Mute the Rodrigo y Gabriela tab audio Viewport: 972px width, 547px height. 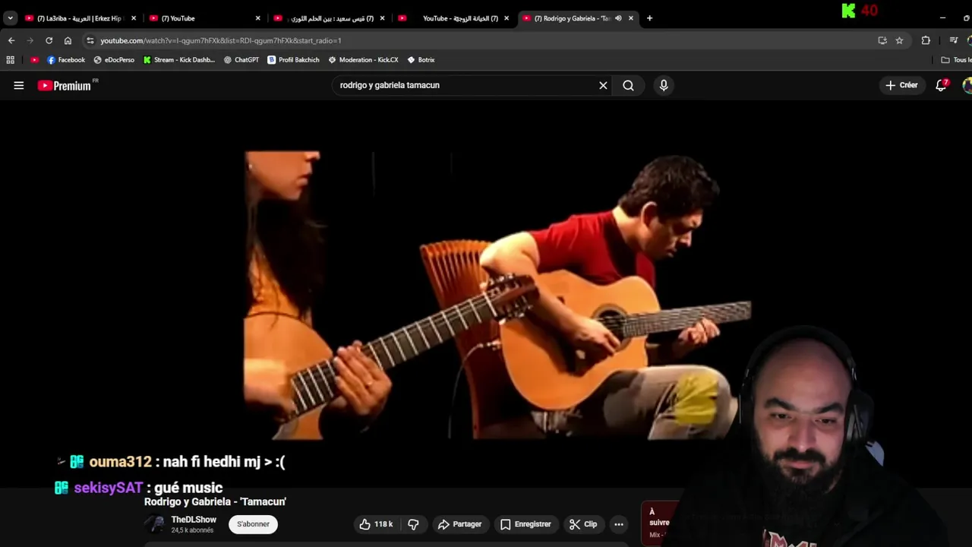coord(618,18)
